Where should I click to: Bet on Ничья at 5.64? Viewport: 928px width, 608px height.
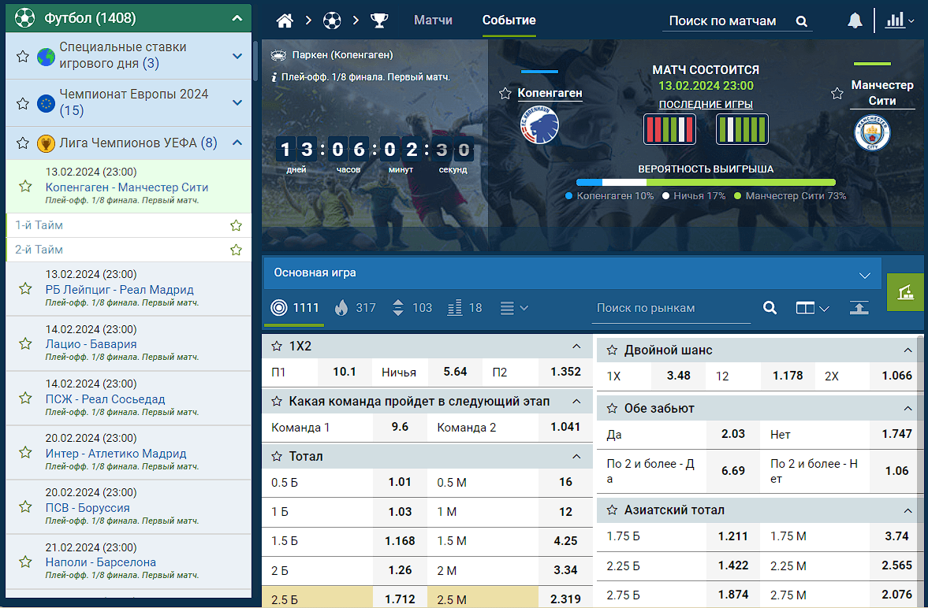point(455,372)
